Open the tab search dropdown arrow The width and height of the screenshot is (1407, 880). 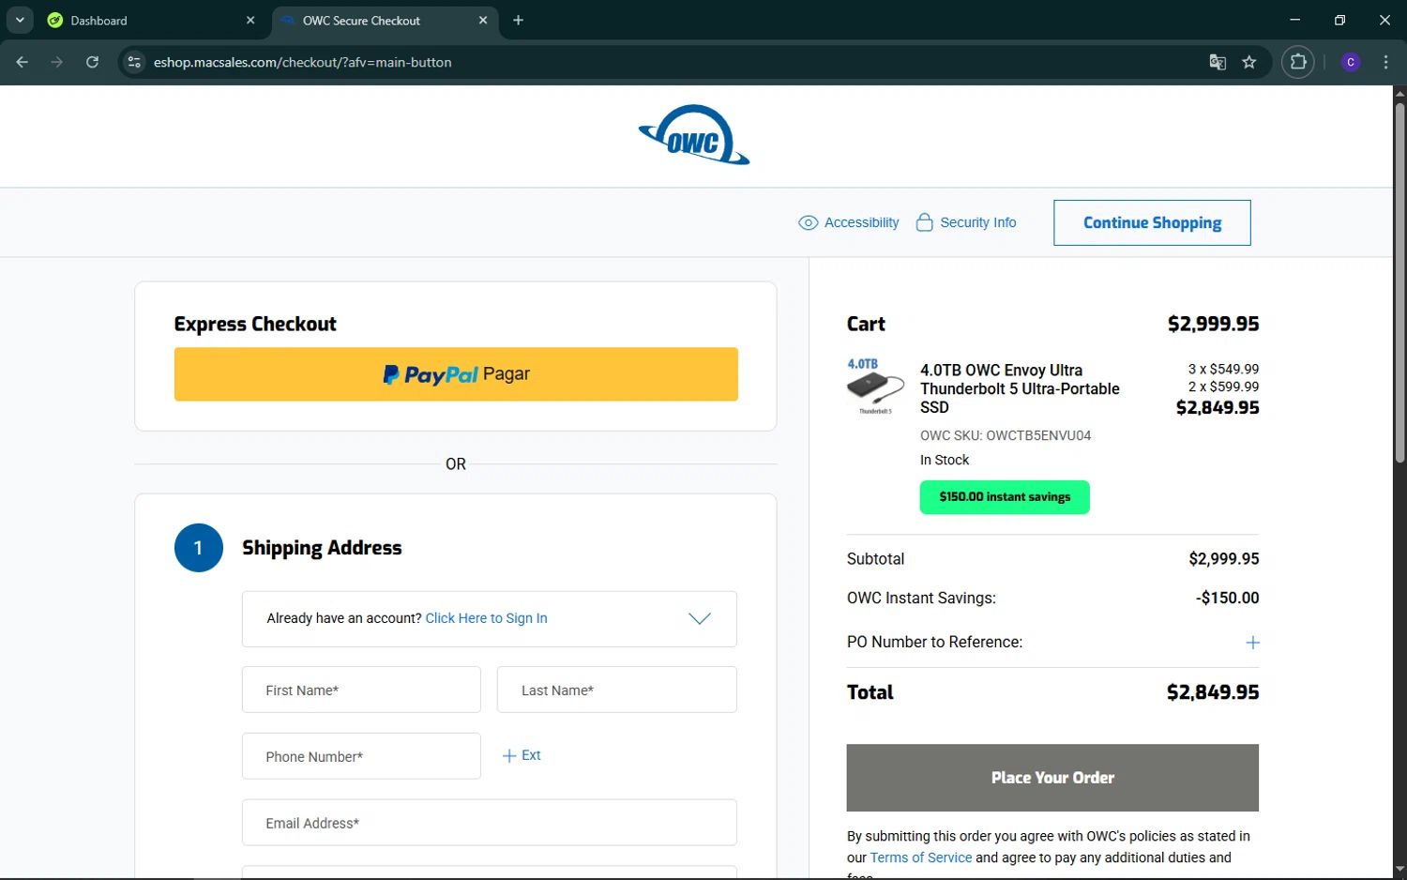coord(20,20)
